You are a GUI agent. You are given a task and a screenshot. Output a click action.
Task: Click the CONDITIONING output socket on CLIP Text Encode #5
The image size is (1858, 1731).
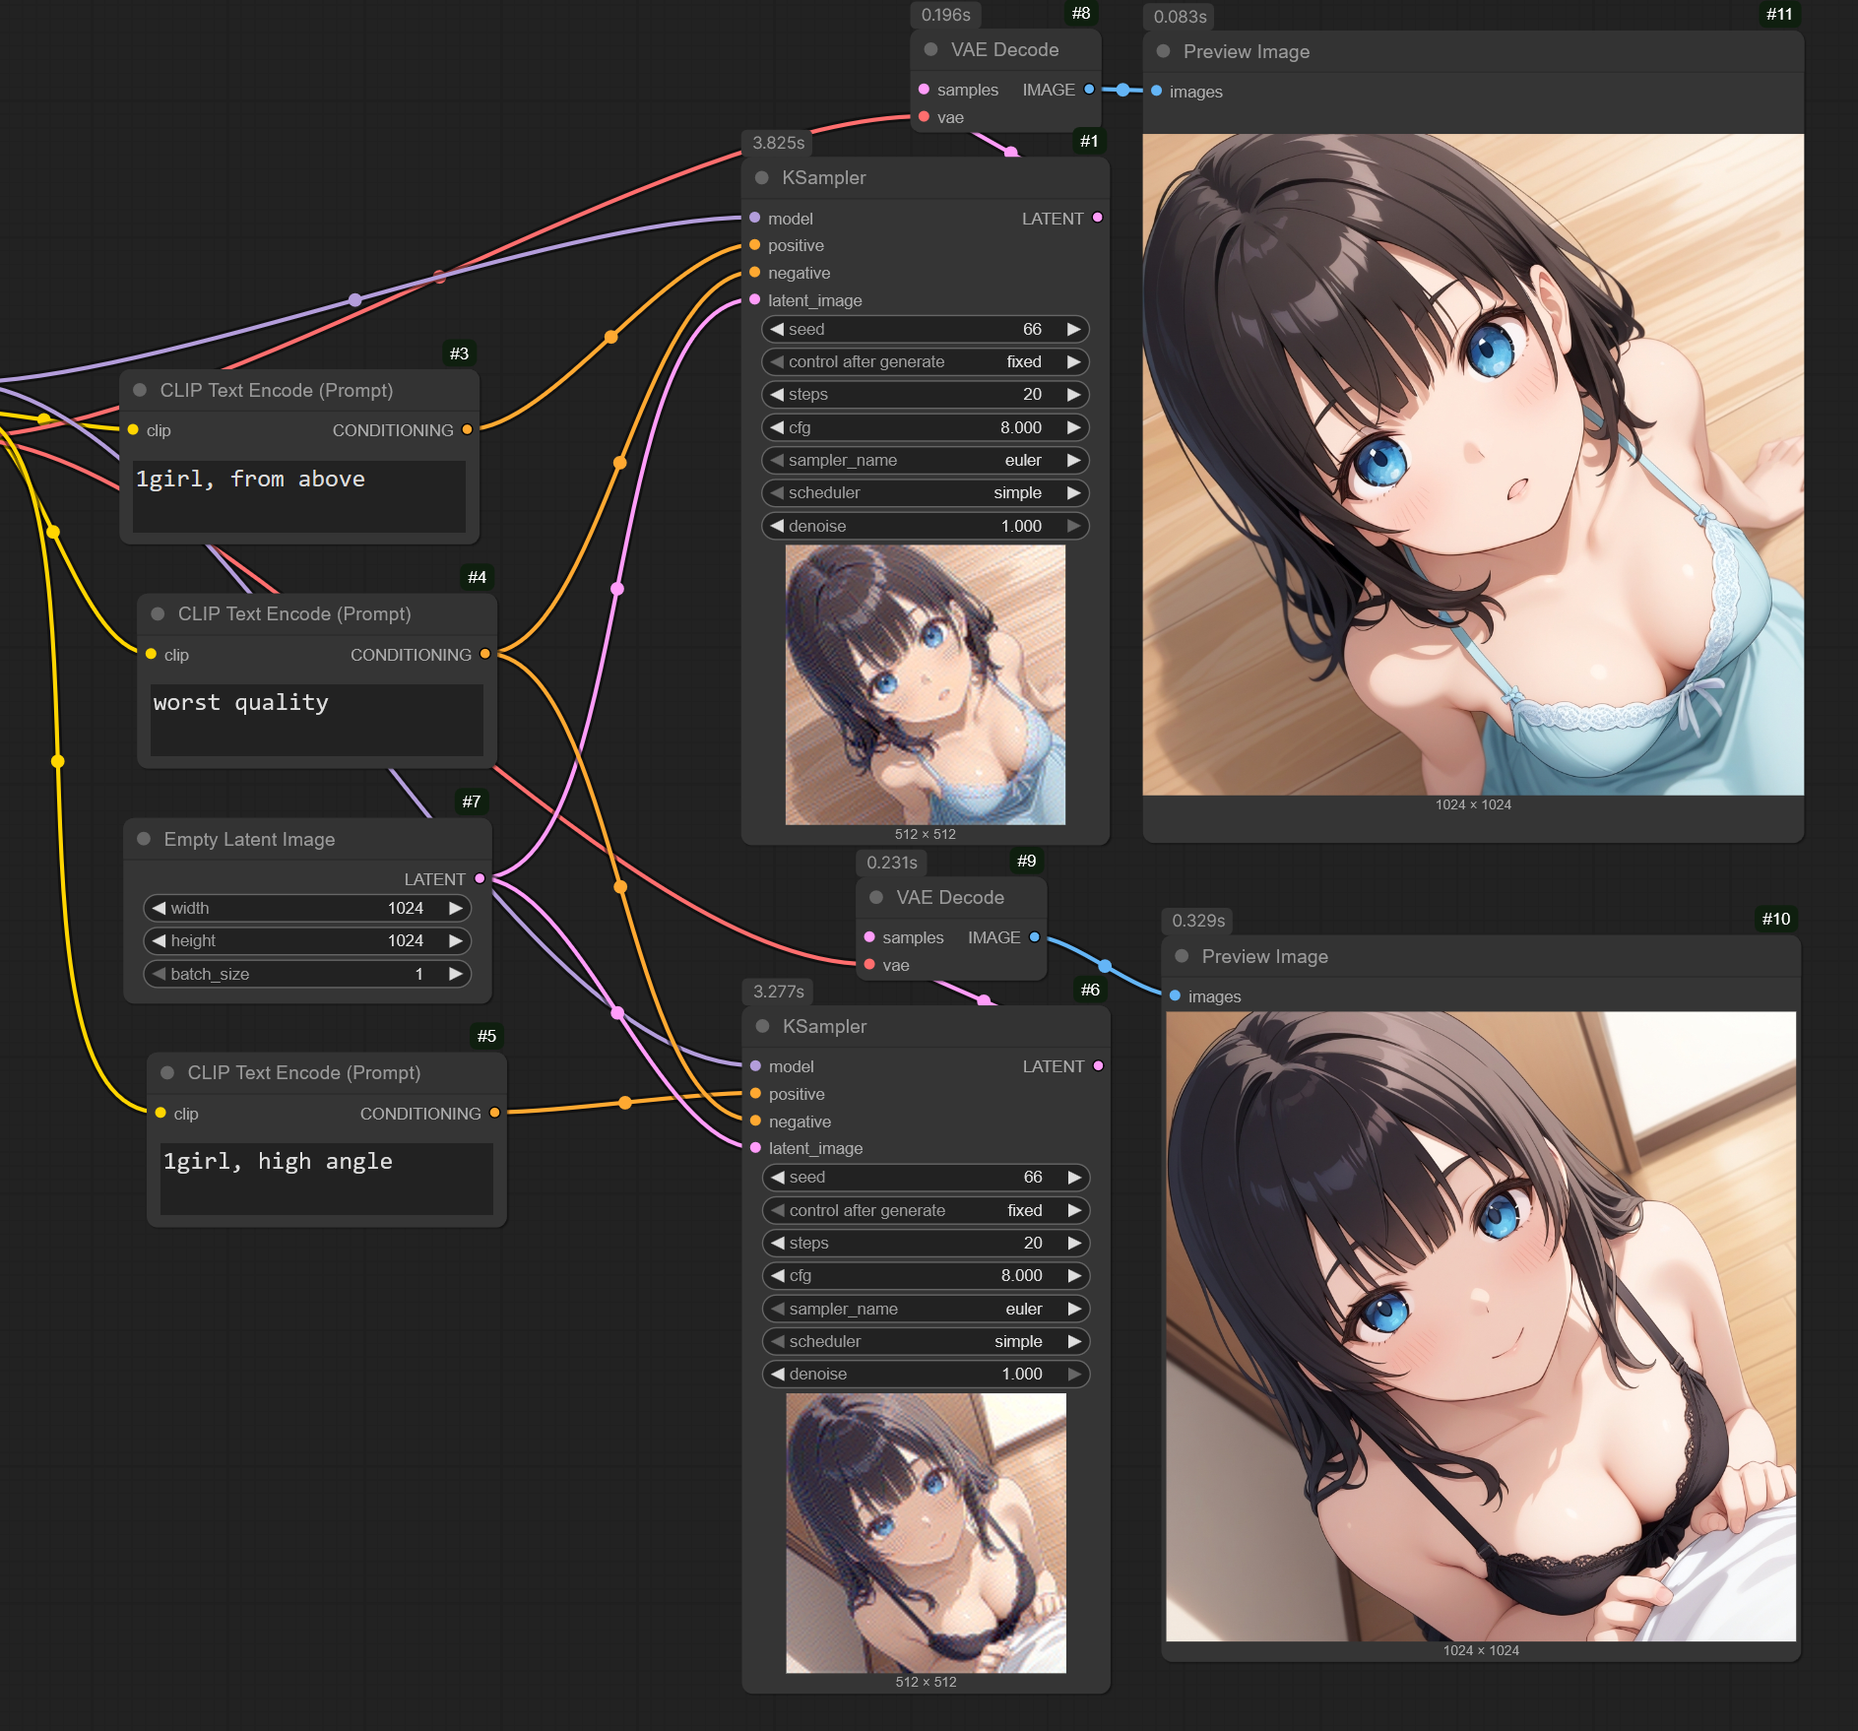tap(495, 1113)
